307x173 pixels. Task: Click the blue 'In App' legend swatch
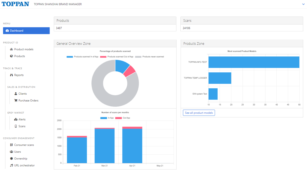[x=104, y=118]
